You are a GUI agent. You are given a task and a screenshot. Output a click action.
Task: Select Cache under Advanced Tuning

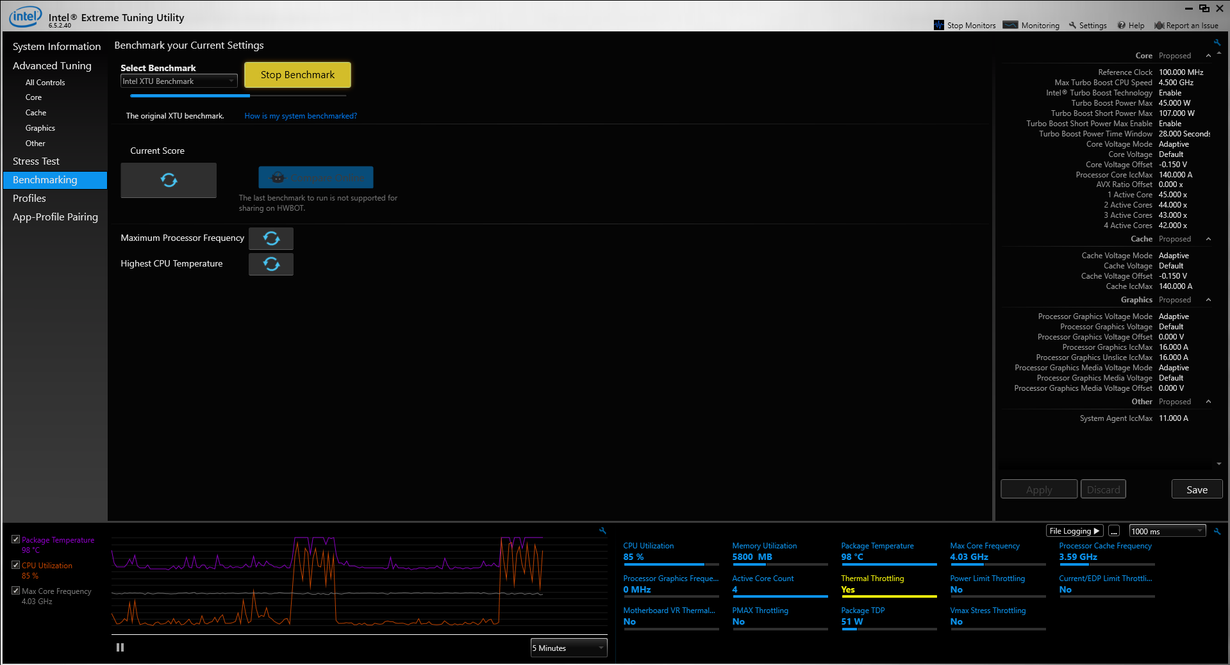pyautogui.click(x=36, y=113)
